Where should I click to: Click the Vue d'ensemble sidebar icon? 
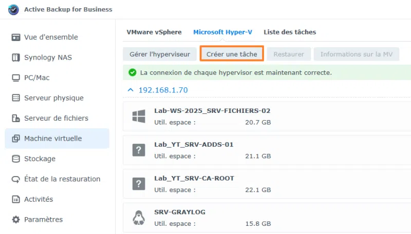pyautogui.click(x=15, y=37)
